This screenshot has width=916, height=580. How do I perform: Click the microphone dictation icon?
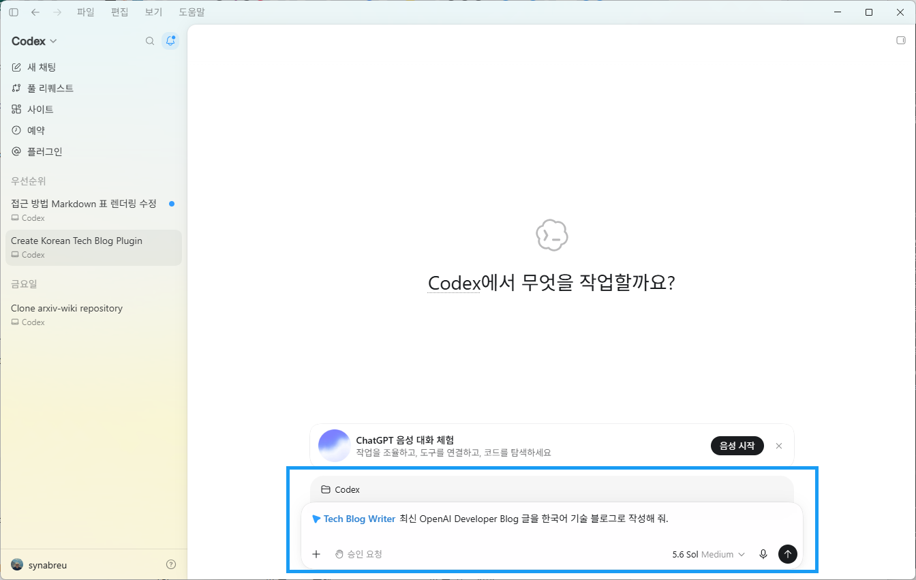[763, 554]
